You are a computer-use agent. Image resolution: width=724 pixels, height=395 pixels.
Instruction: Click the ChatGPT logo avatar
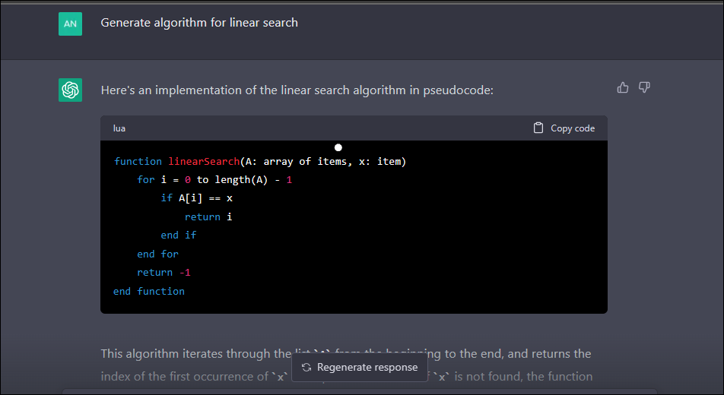(x=70, y=90)
